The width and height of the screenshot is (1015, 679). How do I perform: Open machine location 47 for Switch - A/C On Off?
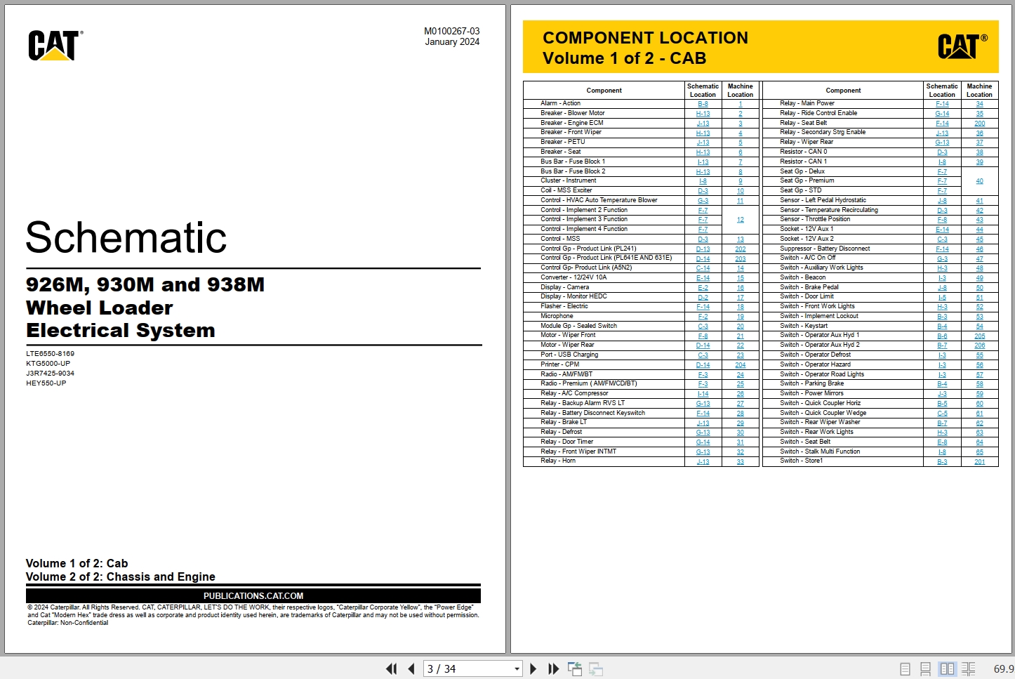click(979, 259)
